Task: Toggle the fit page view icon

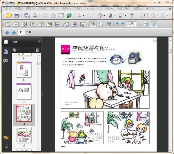Action: [x=153, y=24]
